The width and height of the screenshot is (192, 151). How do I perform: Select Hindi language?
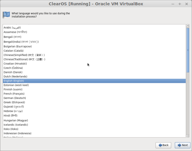pos(94,116)
